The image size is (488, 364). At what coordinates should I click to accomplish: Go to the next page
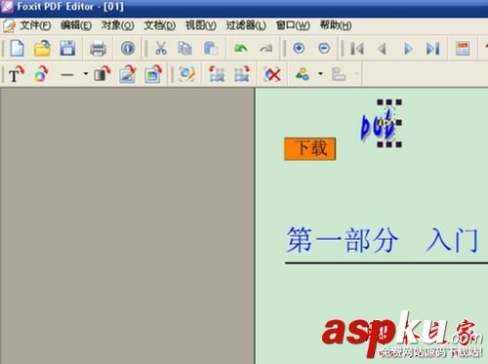click(x=408, y=49)
